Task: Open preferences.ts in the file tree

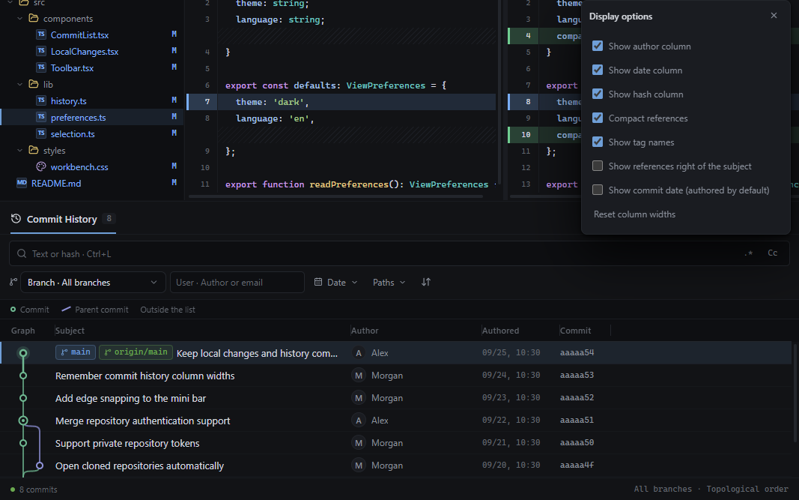Action: point(79,118)
